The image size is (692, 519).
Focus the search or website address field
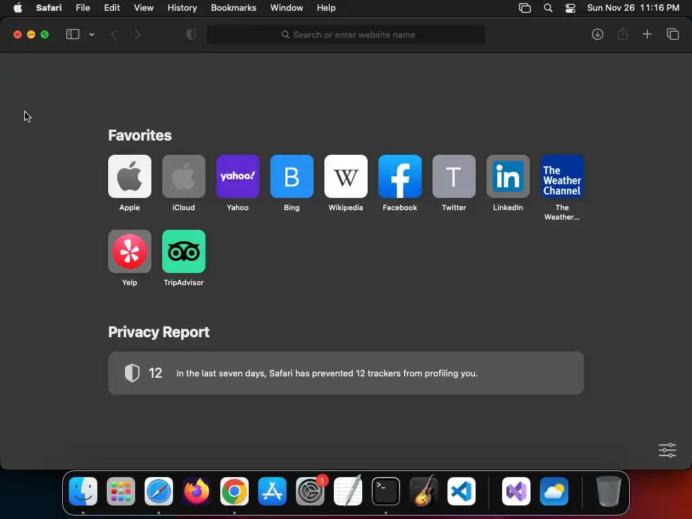pyautogui.click(x=346, y=34)
